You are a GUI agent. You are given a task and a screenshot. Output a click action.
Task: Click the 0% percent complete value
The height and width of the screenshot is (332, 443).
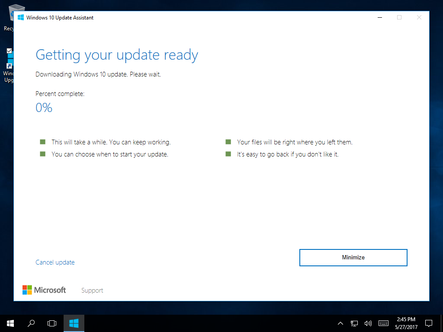(x=44, y=108)
